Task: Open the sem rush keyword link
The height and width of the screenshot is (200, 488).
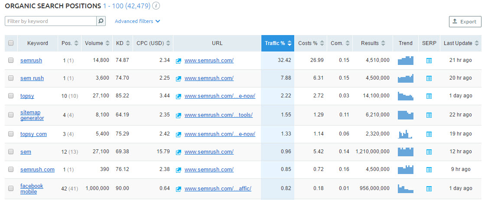Action: pyautogui.click(x=32, y=78)
